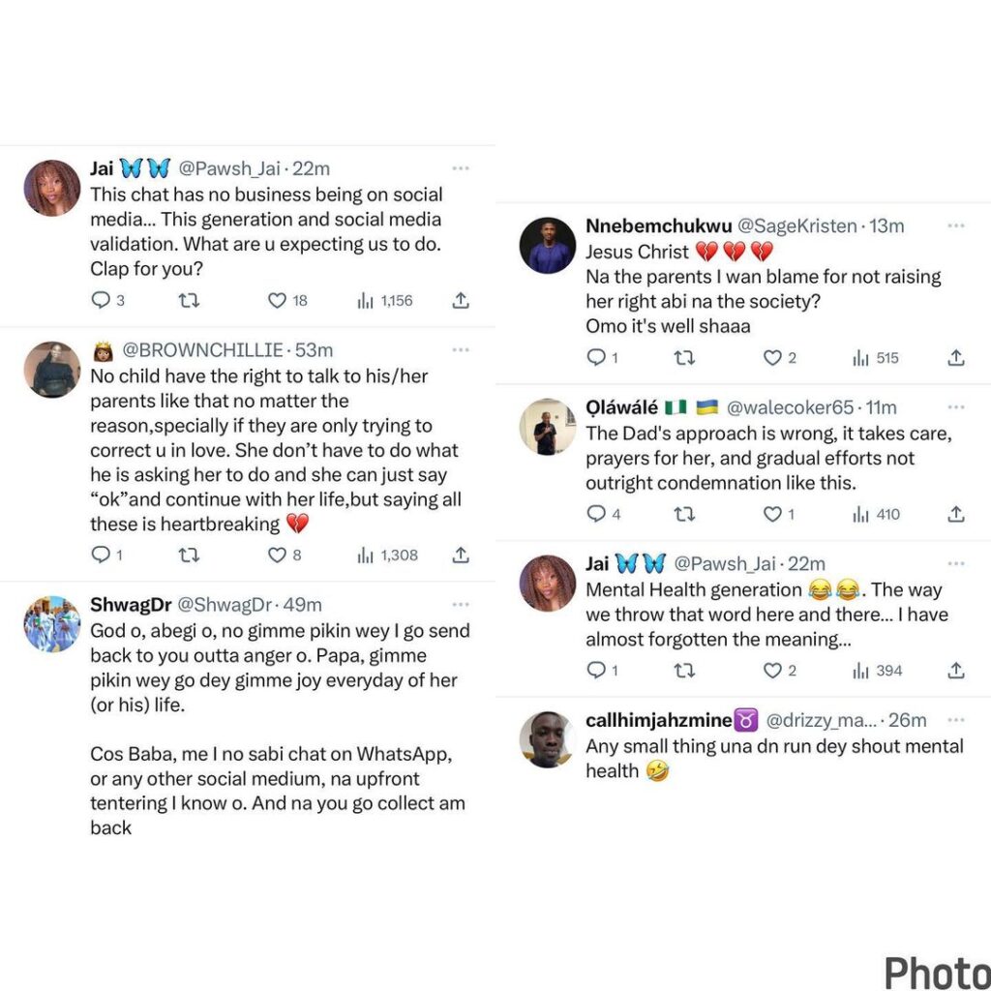
Task: Reply to the @BROWNCHILLIE tweet
Action: 101,556
